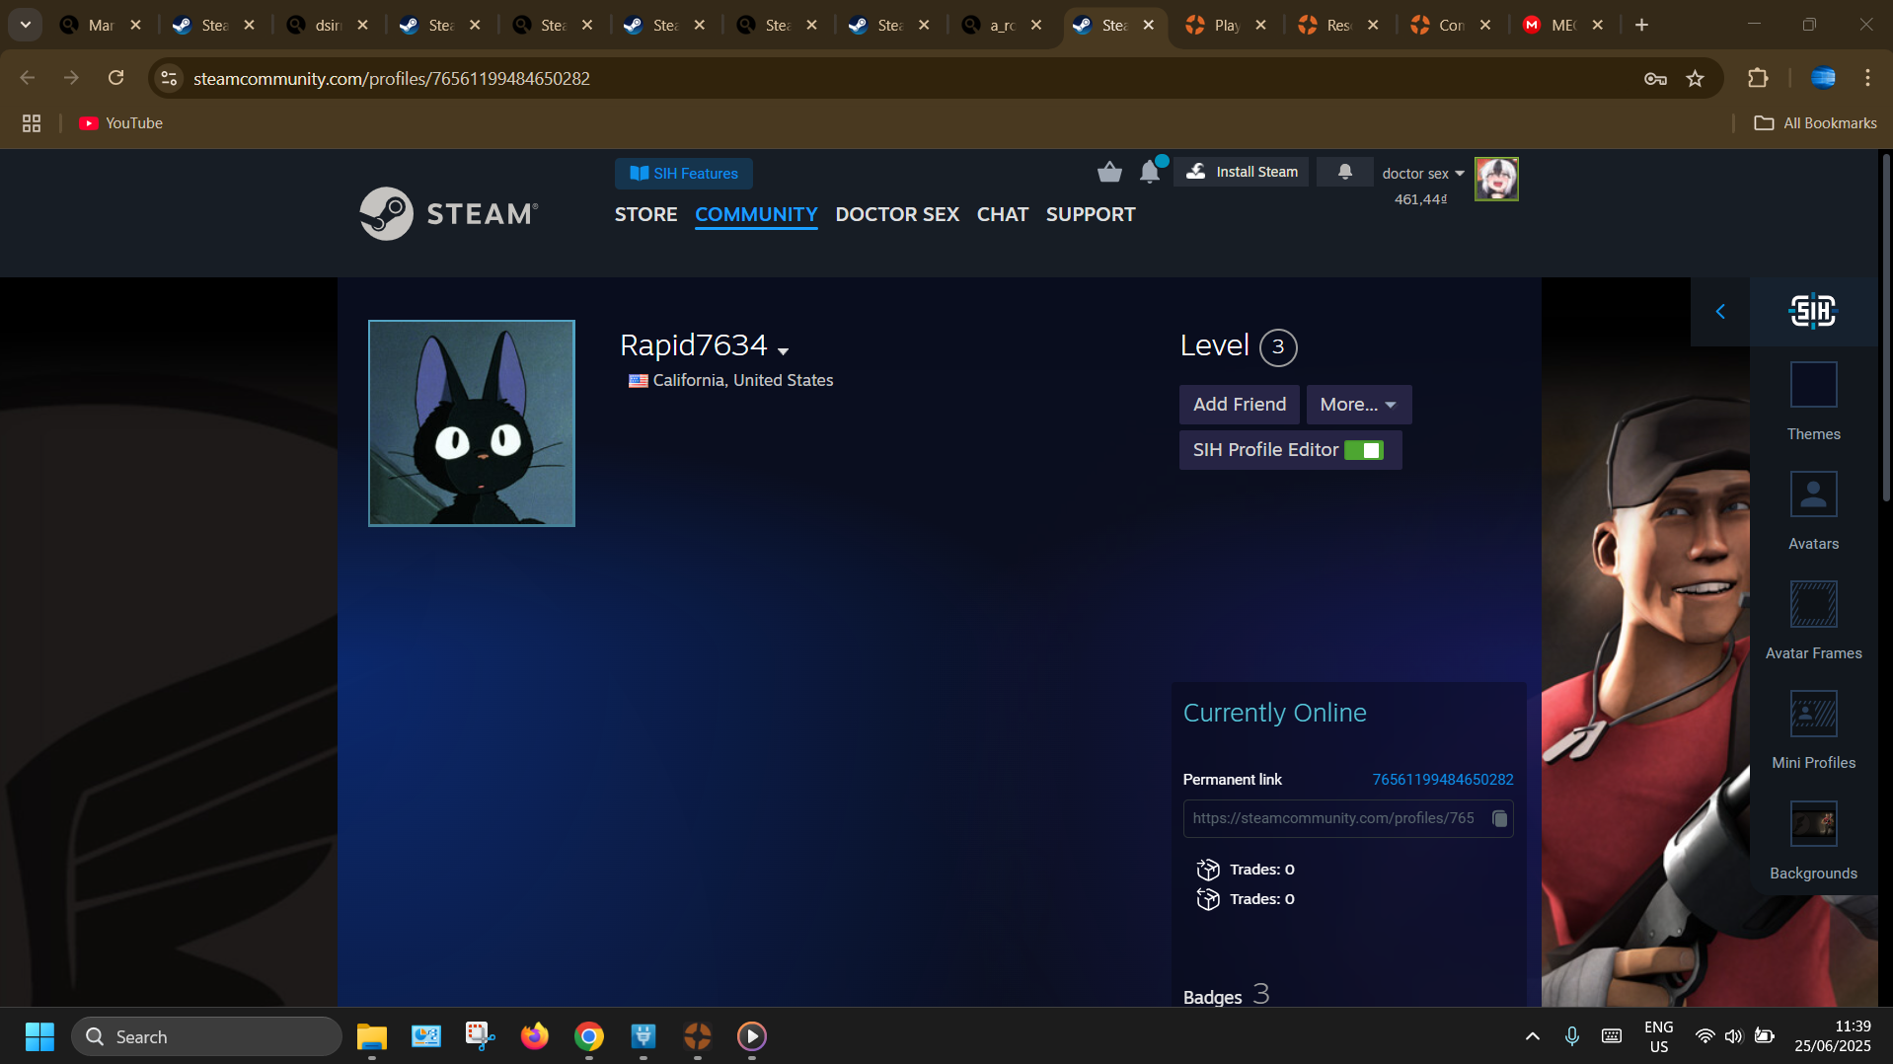1893x1064 pixels.
Task: Click the first Trades: 0 entry
Action: (x=1247, y=870)
